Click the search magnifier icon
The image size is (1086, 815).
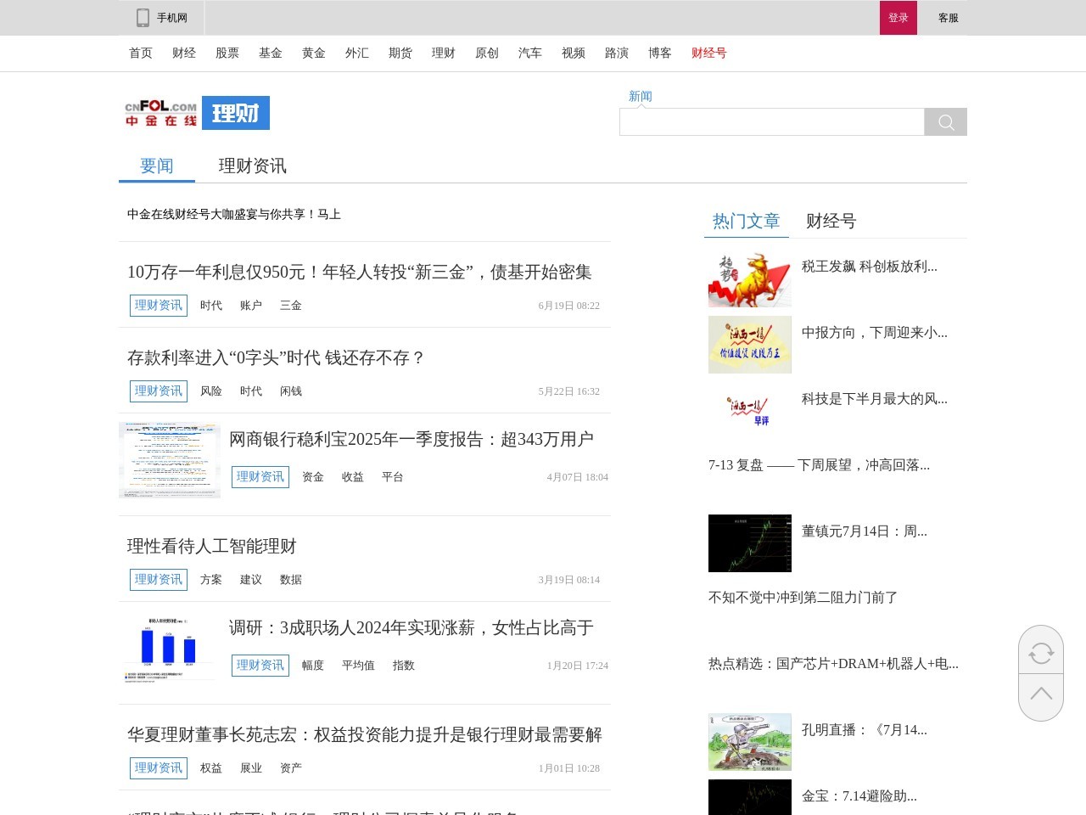point(944,121)
